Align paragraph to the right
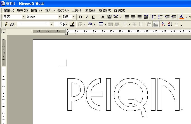Screen dimensions: 191x124 click(140, 17)
